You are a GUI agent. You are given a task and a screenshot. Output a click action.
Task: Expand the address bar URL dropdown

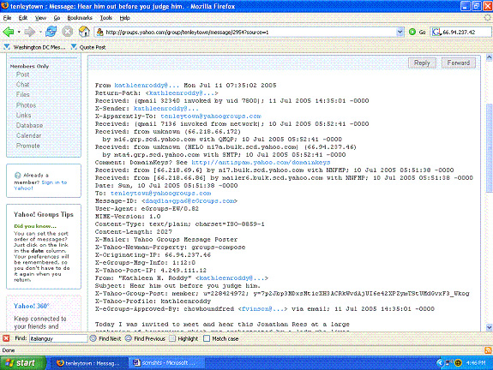(400, 32)
